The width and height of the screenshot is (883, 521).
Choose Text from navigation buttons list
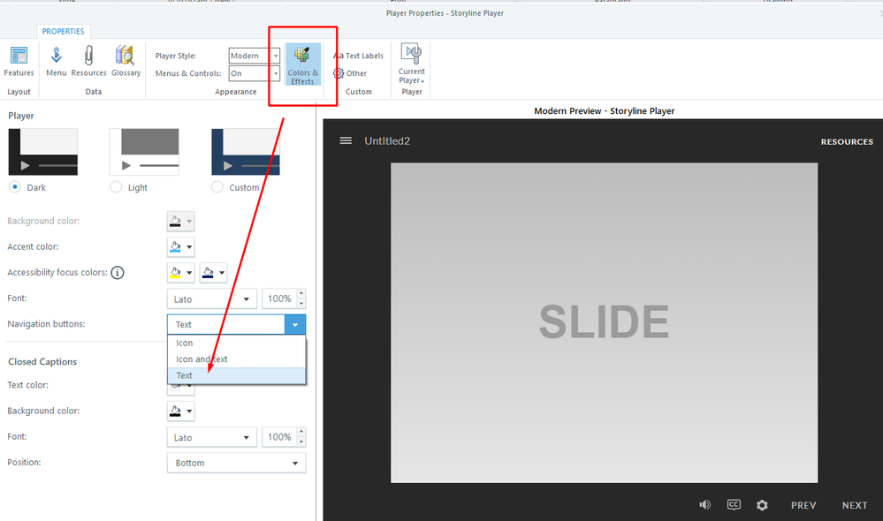pos(237,375)
